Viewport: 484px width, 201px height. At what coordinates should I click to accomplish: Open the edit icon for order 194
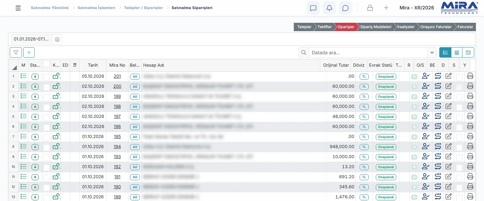(x=448, y=146)
